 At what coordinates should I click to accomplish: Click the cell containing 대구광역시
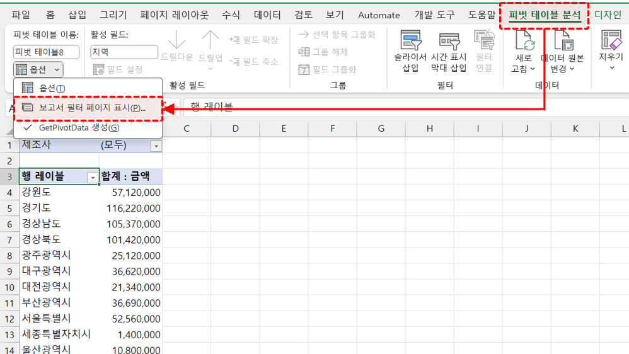59,271
